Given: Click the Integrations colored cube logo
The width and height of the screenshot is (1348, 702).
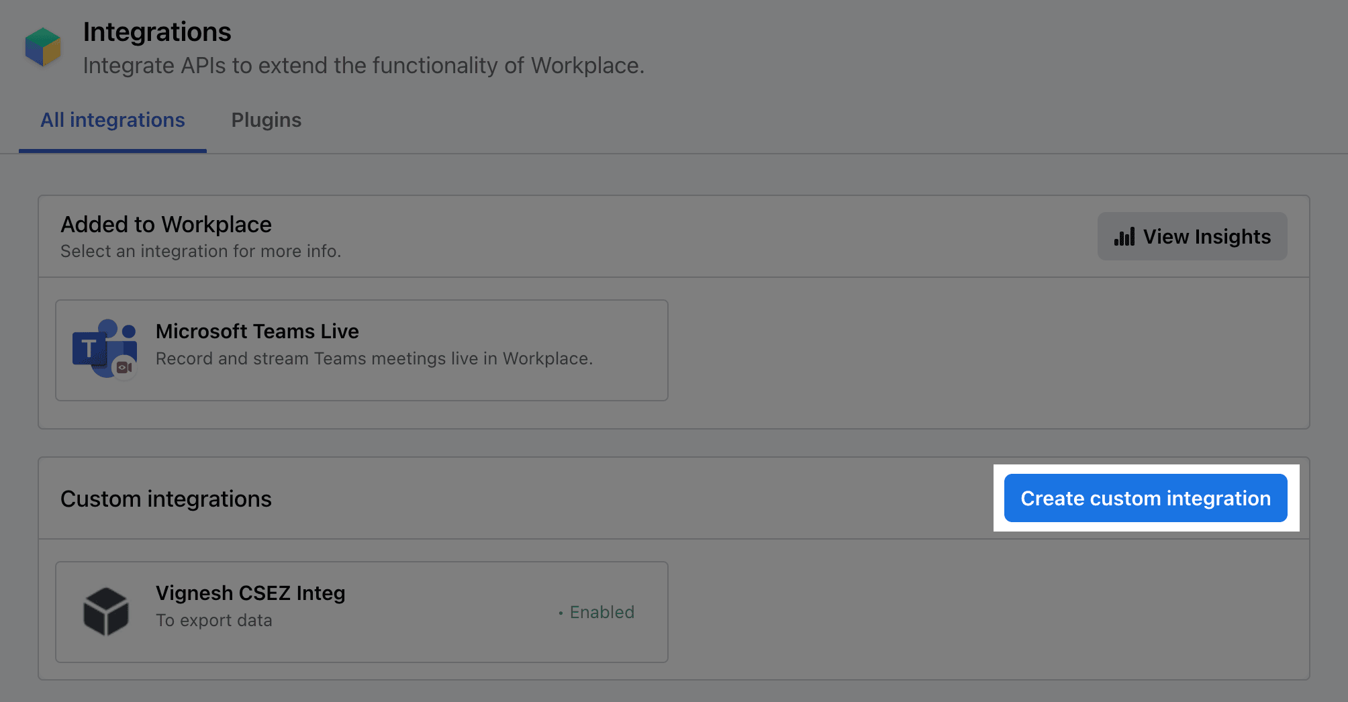Looking at the screenshot, I should 43,47.
